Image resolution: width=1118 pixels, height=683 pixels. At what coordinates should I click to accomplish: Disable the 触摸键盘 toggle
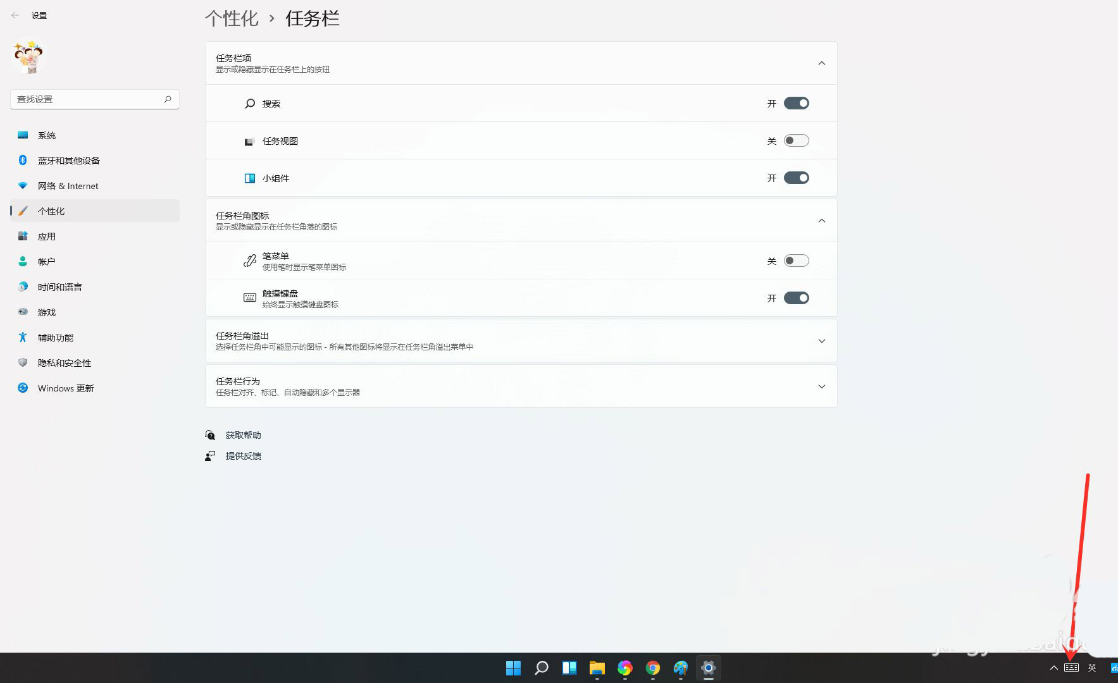pyautogui.click(x=796, y=297)
